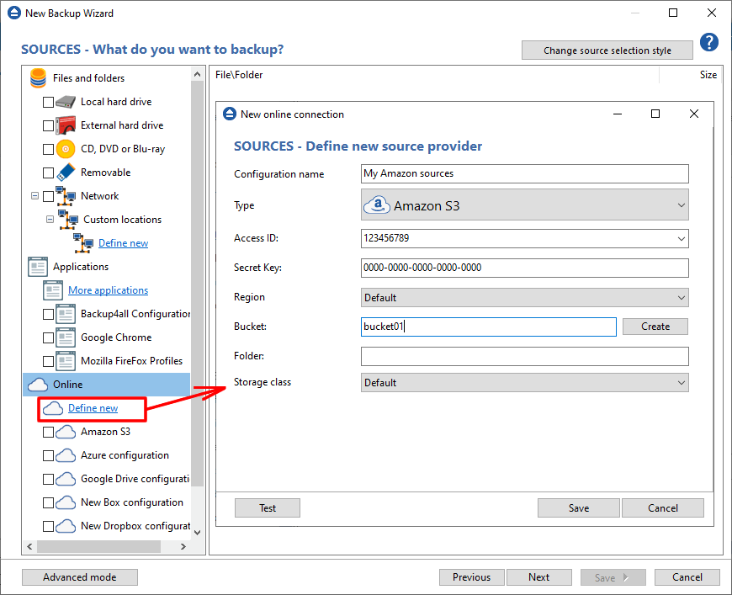The height and width of the screenshot is (595, 732).
Task: Enable the Backup4all Configuration checkbox
Action: [x=48, y=314]
